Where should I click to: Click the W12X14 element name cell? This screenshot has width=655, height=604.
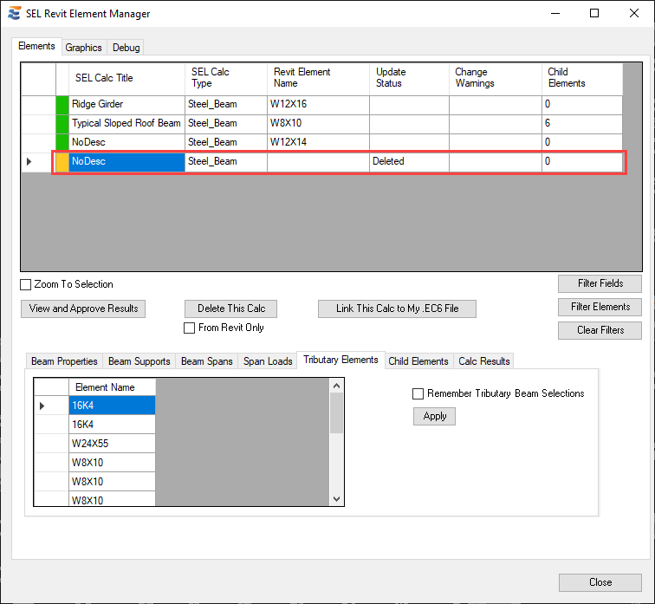318,142
